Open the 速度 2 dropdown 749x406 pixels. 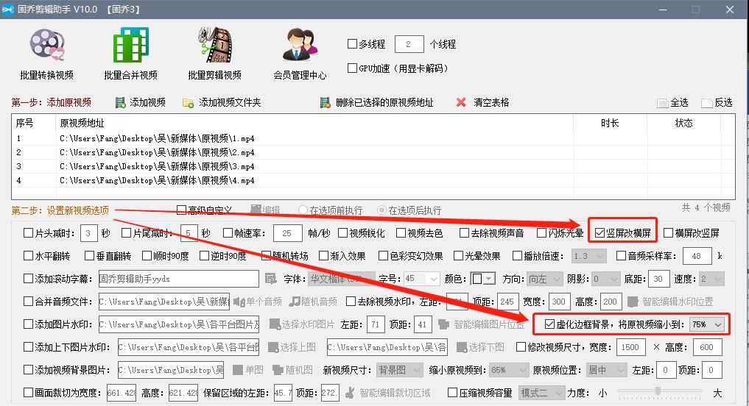tap(711, 279)
